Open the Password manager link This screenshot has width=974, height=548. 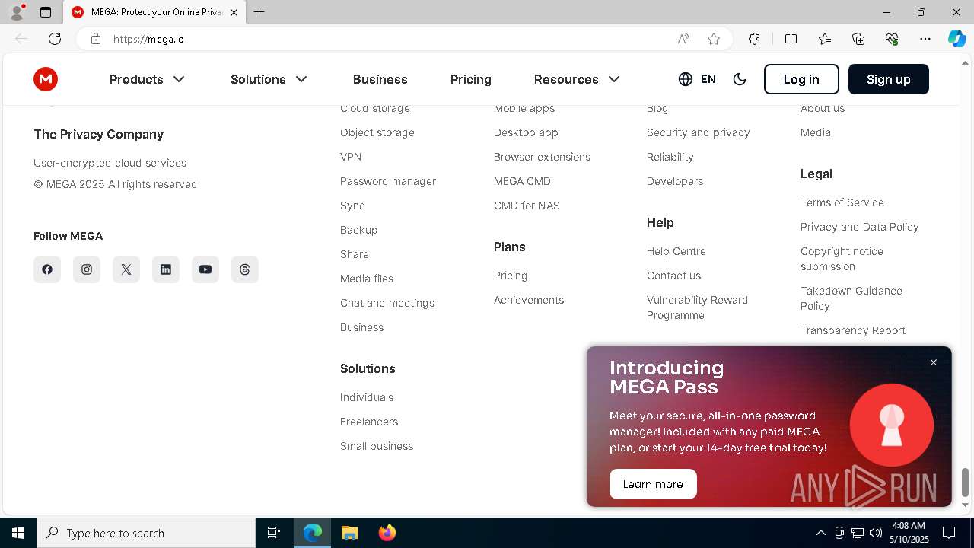(388, 181)
